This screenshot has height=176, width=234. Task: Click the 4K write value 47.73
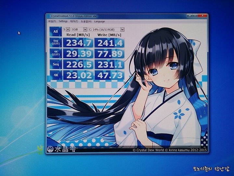click(110, 75)
